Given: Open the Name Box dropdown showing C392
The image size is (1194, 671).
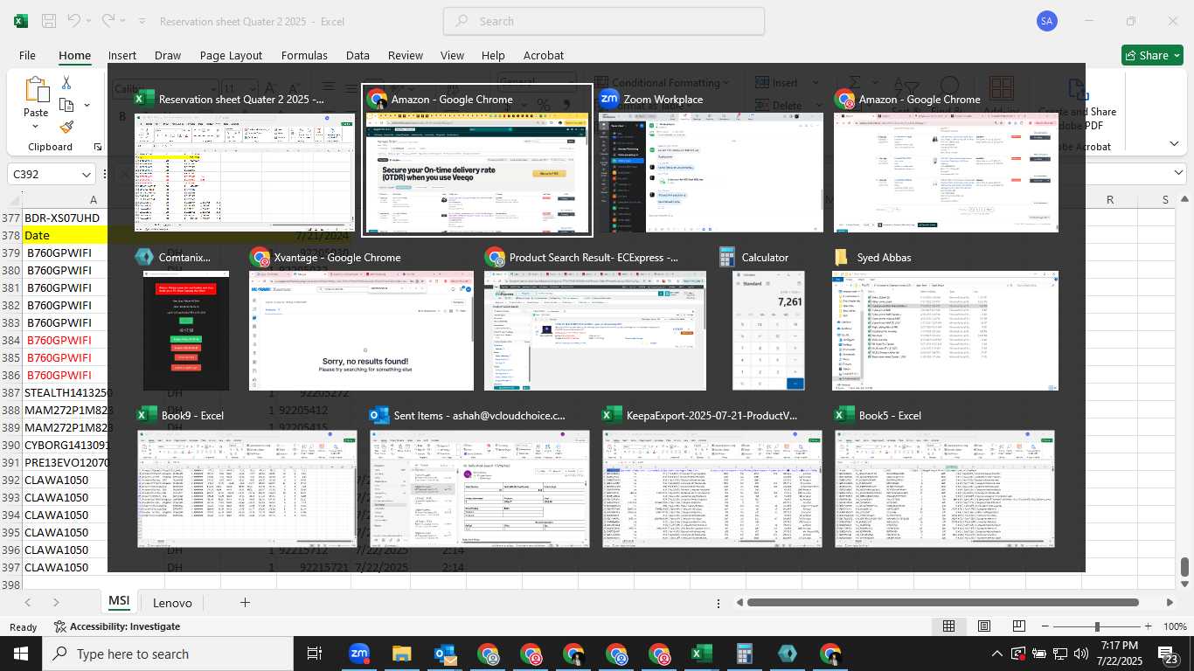Looking at the screenshot, I should coord(86,175).
